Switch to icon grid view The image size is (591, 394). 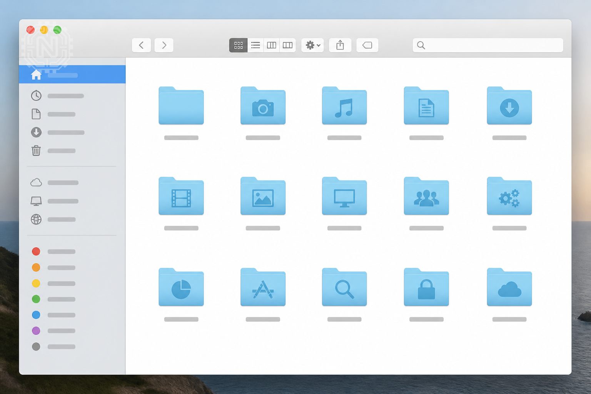click(239, 45)
